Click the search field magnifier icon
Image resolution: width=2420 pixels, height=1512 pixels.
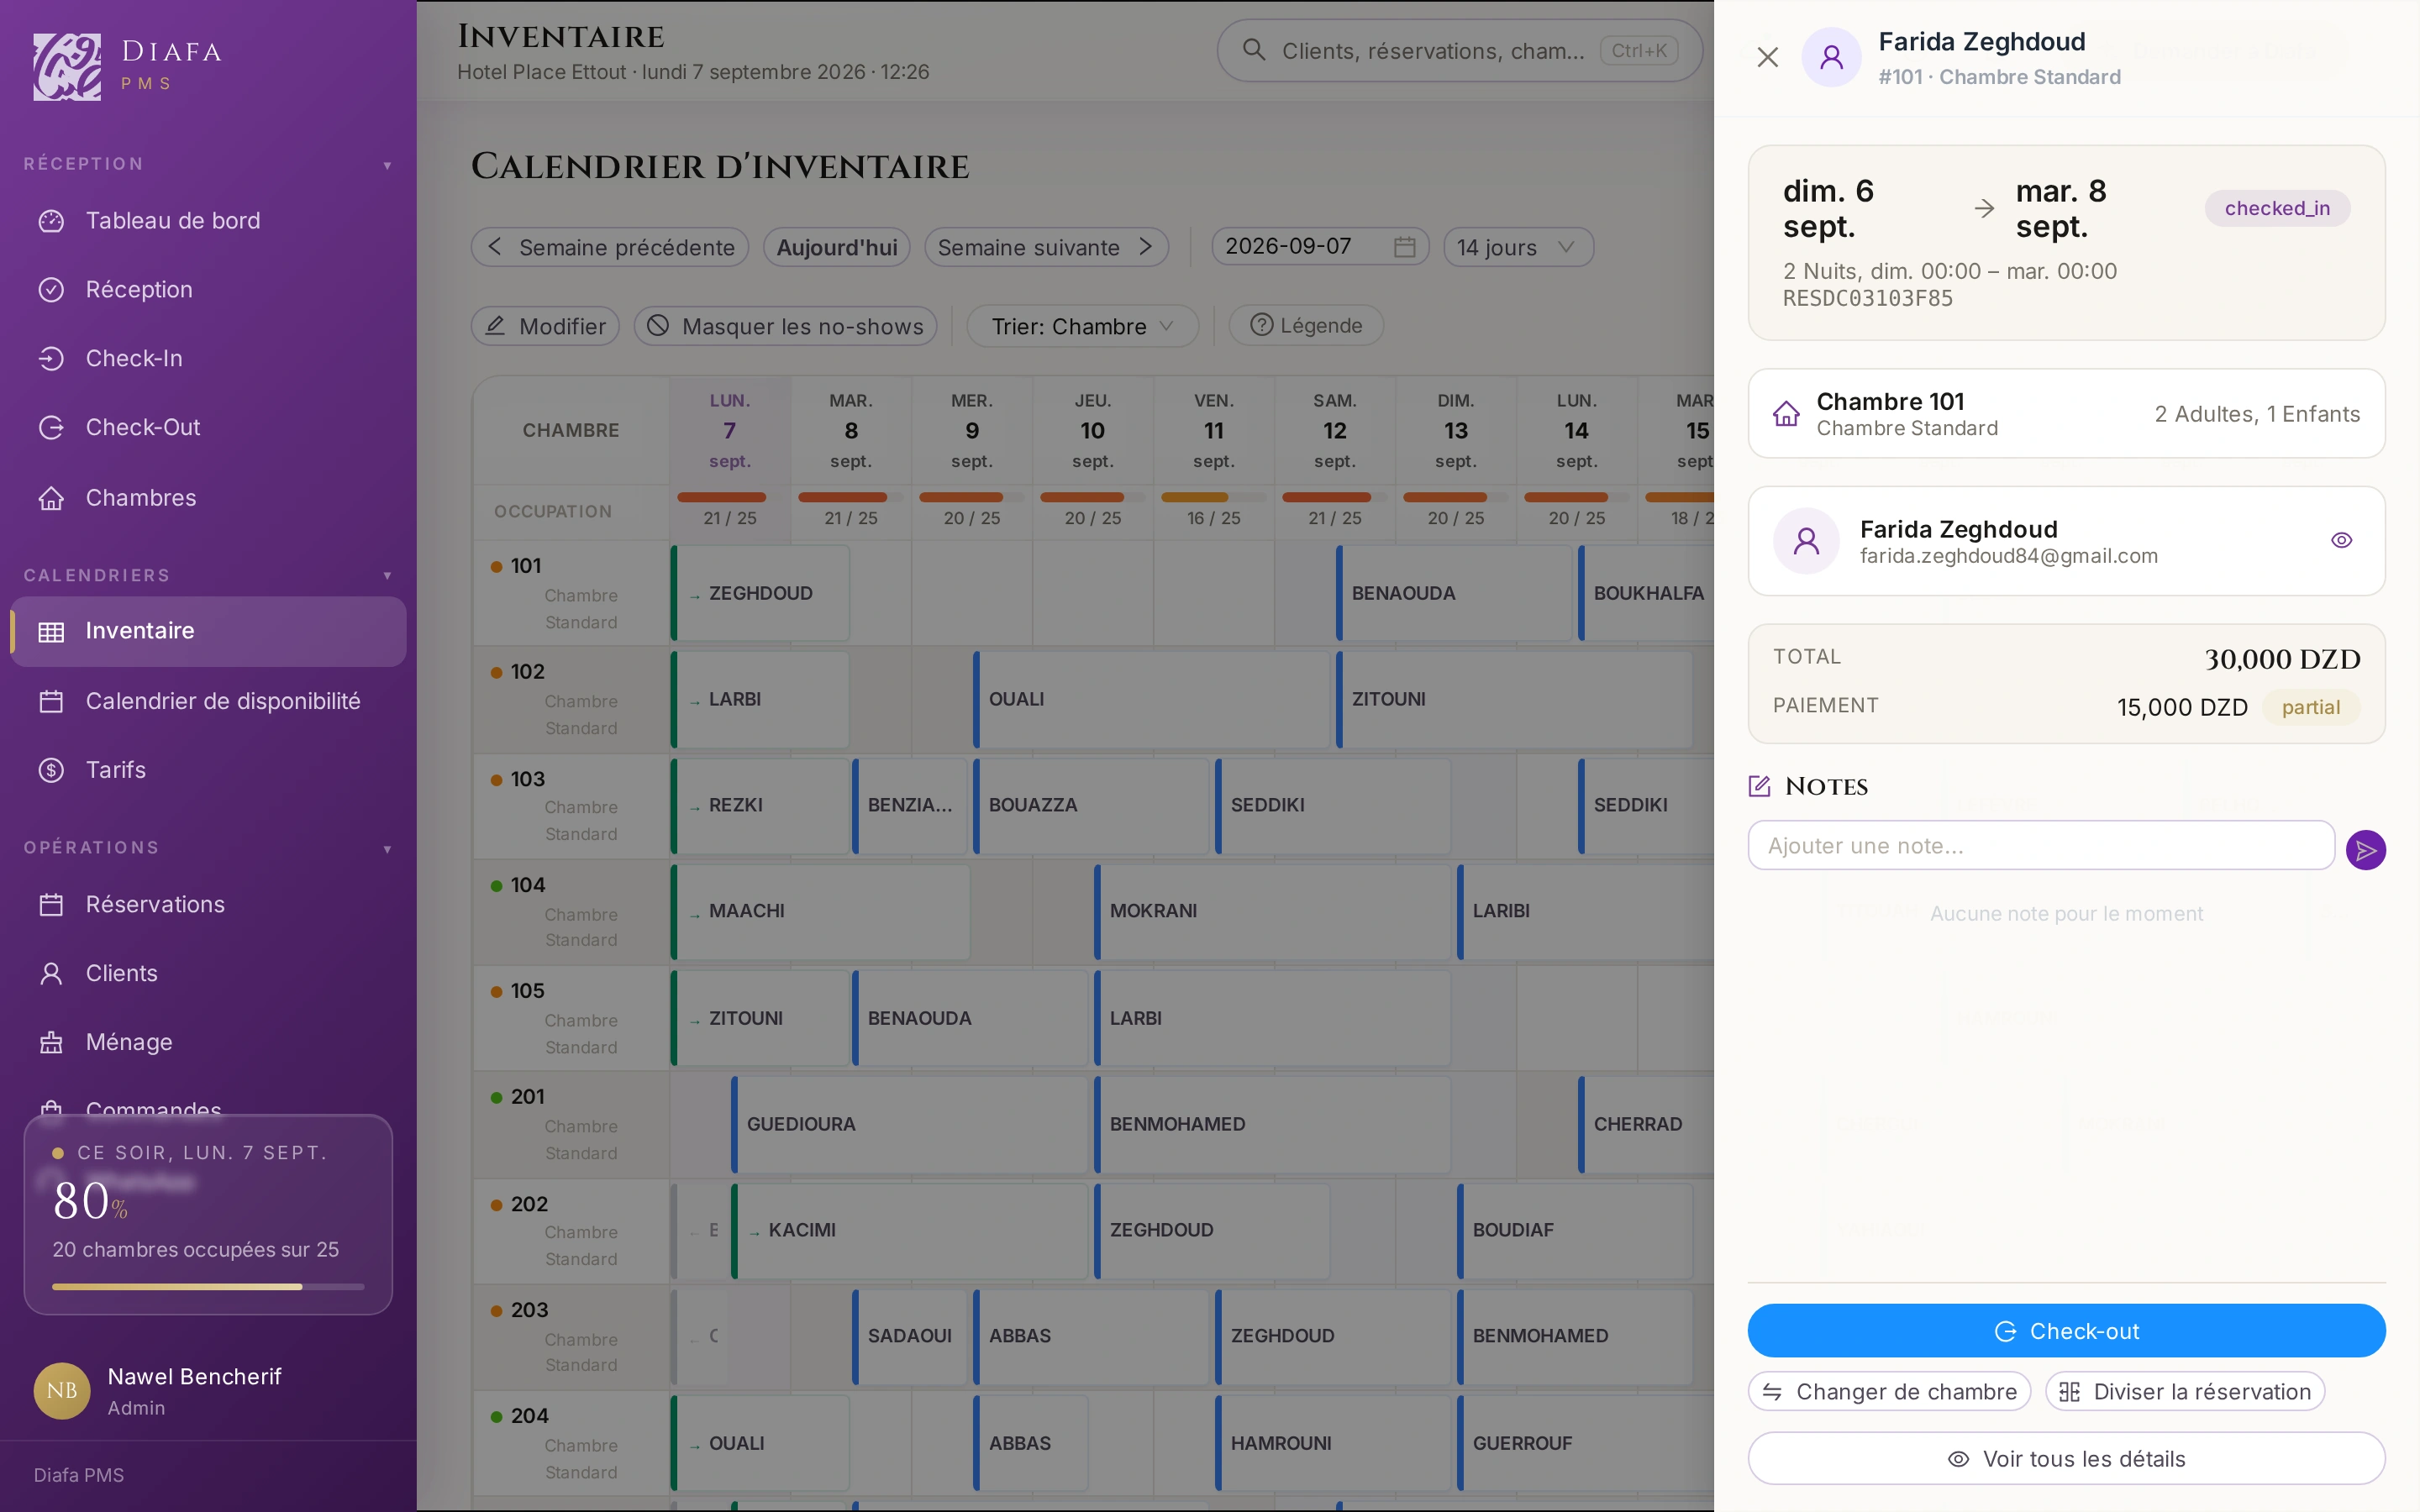[x=1253, y=50]
